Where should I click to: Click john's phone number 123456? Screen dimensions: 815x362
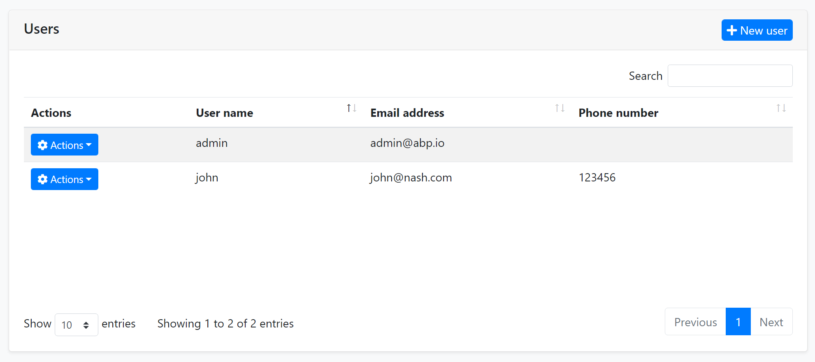click(x=597, y=178)
